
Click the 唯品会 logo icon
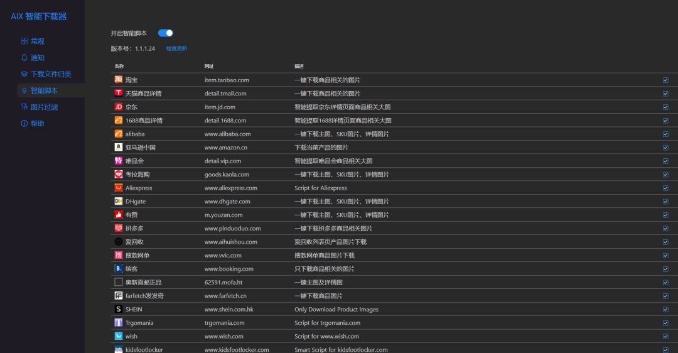(118, 161)
